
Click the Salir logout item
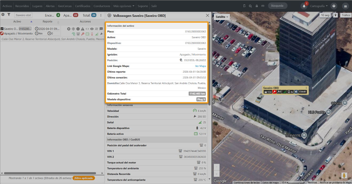(x=154, y=6)
